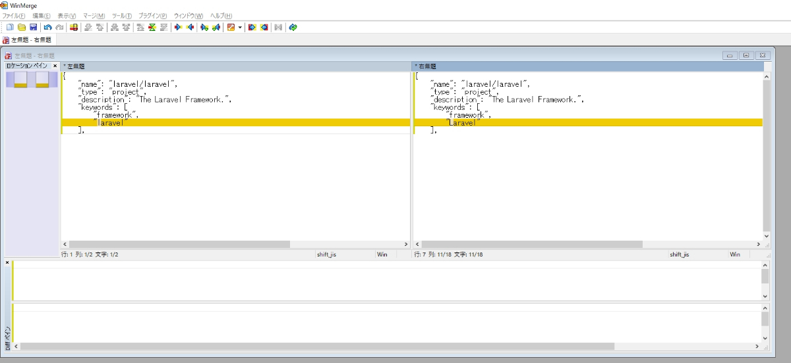Open the 表示(V) menu

click(x=67, y=16)
